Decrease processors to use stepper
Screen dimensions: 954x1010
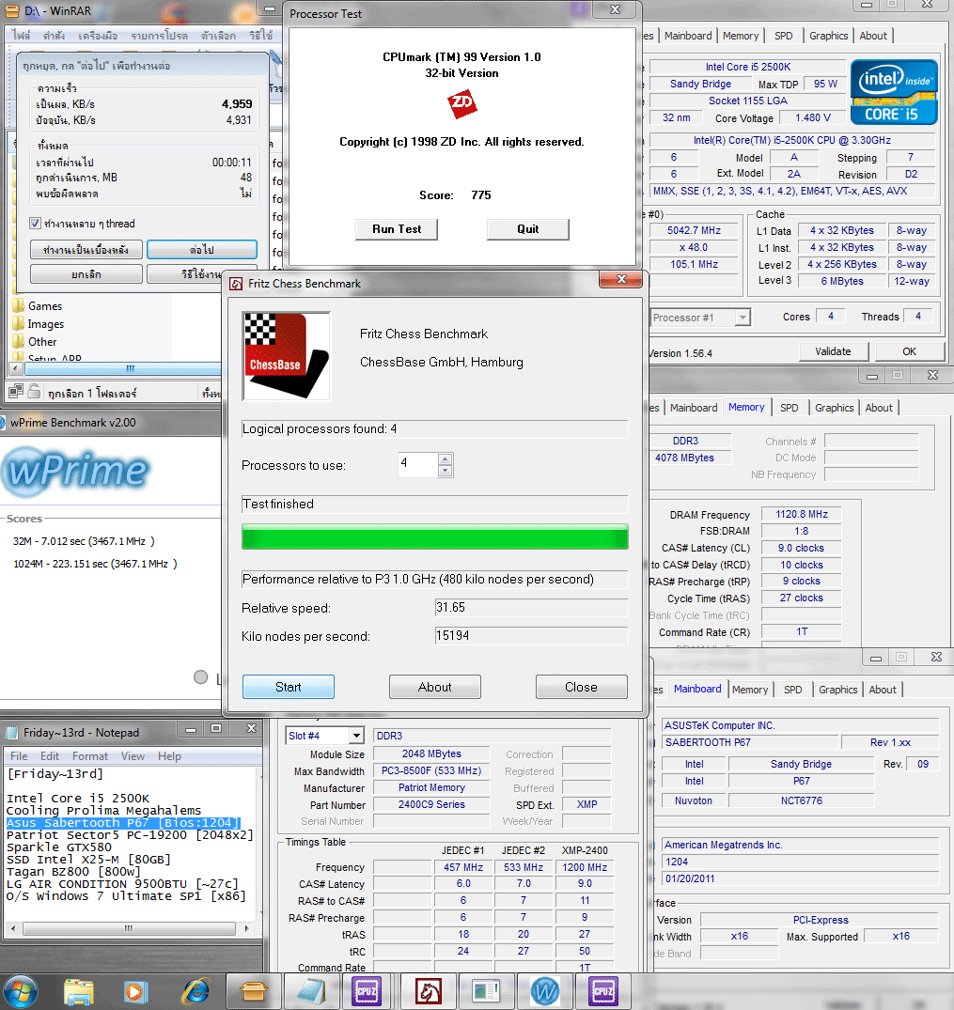pyautogui.click(x=445, y=471)
